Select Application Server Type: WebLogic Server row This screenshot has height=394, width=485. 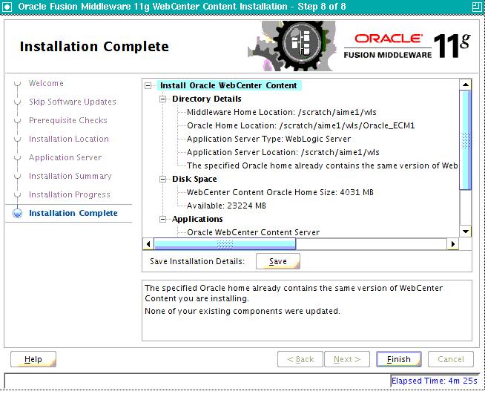click(x=268, y=139)
